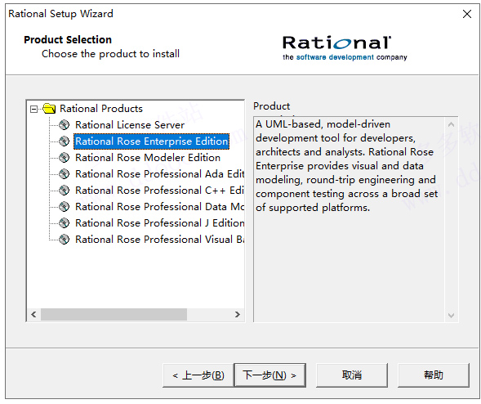Click 'Choose the product to install' text
481x404 pixels.
[110, 54]
